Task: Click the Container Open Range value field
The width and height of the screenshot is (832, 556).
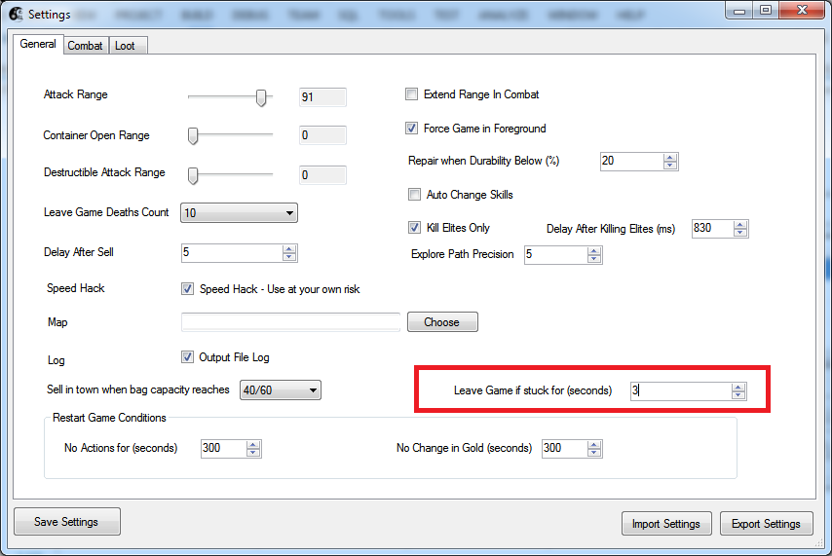Action: click(322, 135)
